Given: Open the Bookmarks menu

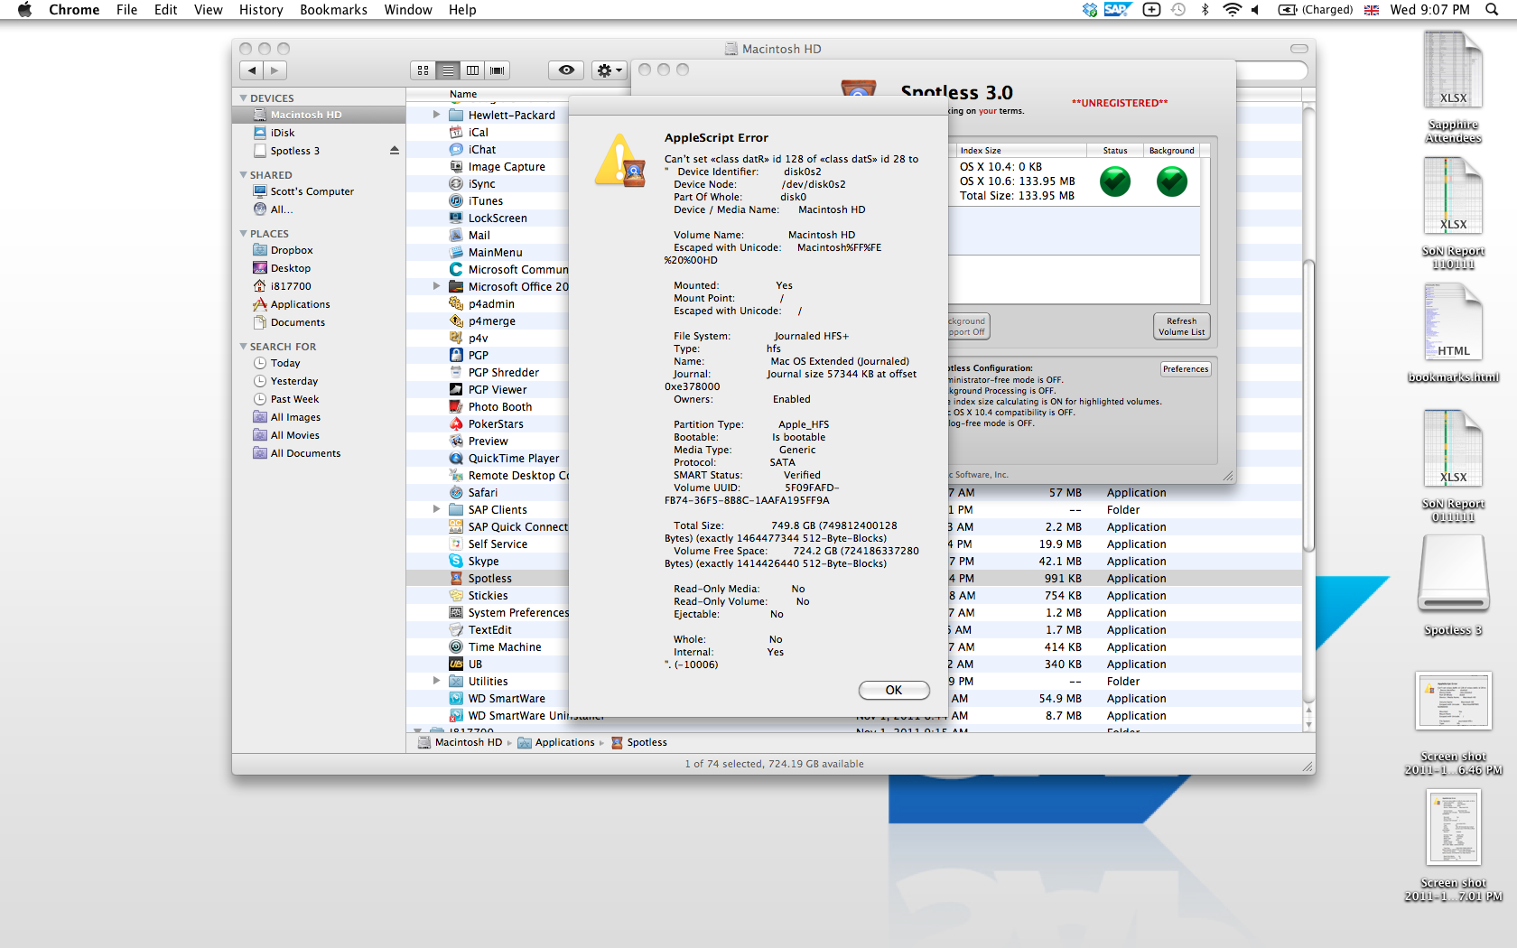Looking at the screenshot, I should point(333,10).
